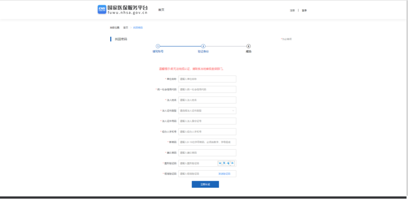Click the 新密码 input field

pyautogui.click(x=207, y=142)
